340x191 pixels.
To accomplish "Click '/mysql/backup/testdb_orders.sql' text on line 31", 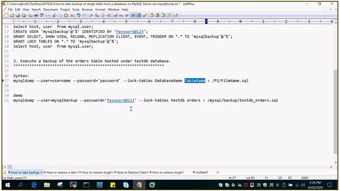I will click(x=243, y=100).
